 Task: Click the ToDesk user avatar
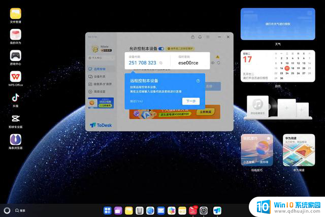95,49
